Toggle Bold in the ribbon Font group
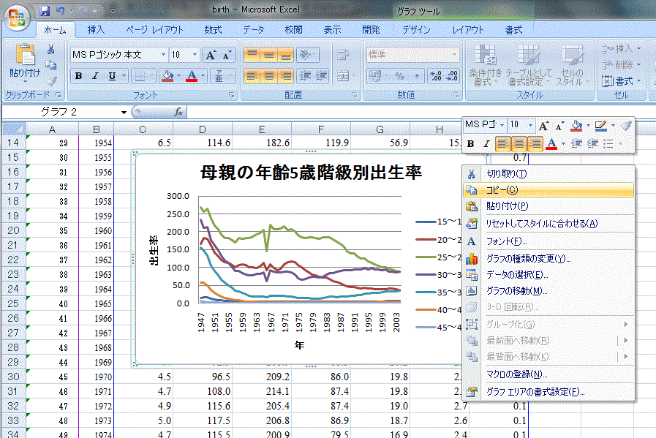The image size is (656, 438). coord(78,76)
